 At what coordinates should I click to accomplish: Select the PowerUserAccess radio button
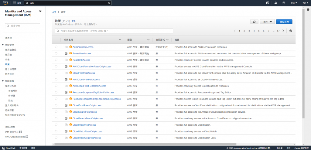pyautogui.click(x=56, y=53)
